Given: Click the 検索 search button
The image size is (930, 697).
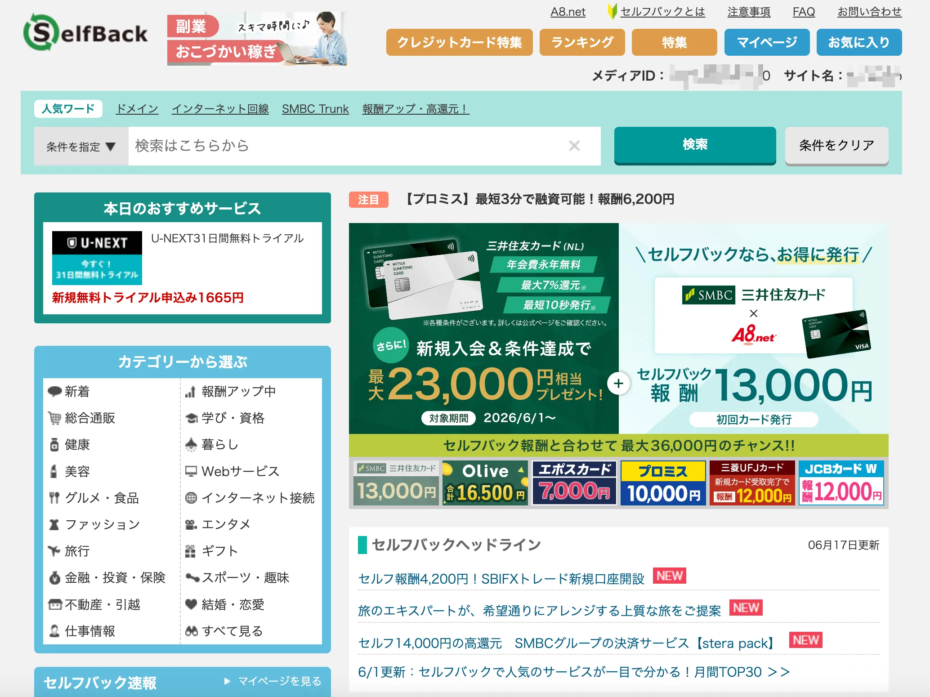Looking at the screenshot, I should click(695, 145).
